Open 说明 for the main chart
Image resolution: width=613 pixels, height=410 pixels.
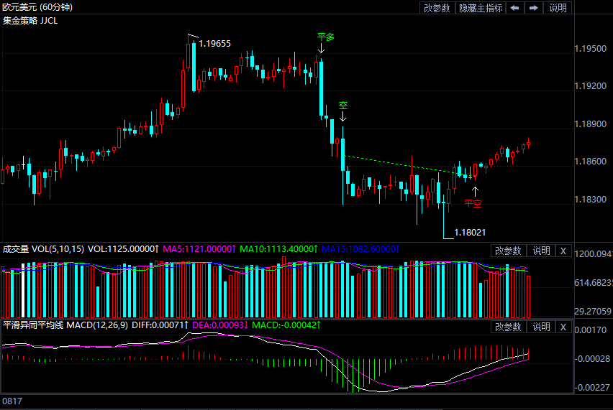click(x=558, y=8)
